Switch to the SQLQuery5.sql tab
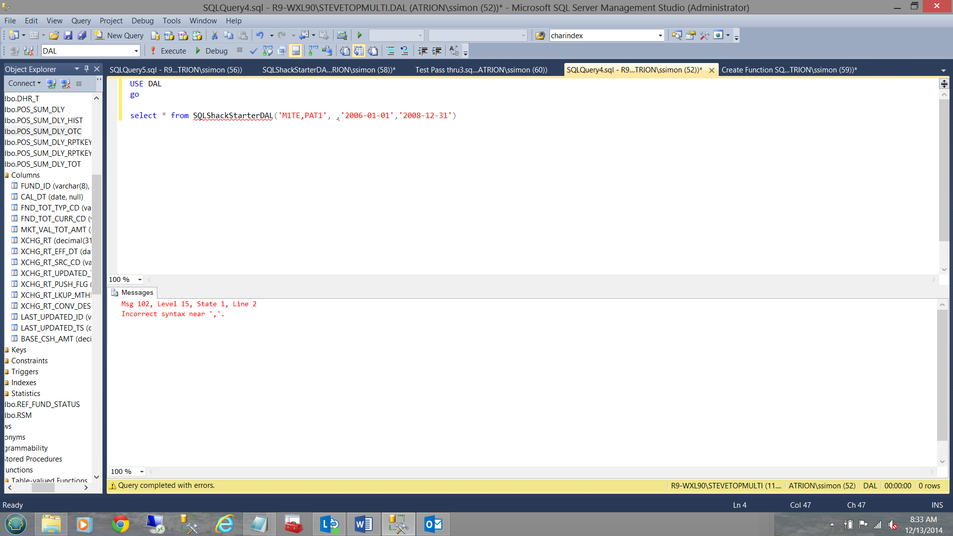Viewport: 953px width, 536px height. tap(176, 70)
